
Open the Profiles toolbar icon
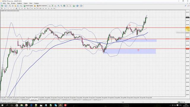pyautogui.click(x=6, y=6)
